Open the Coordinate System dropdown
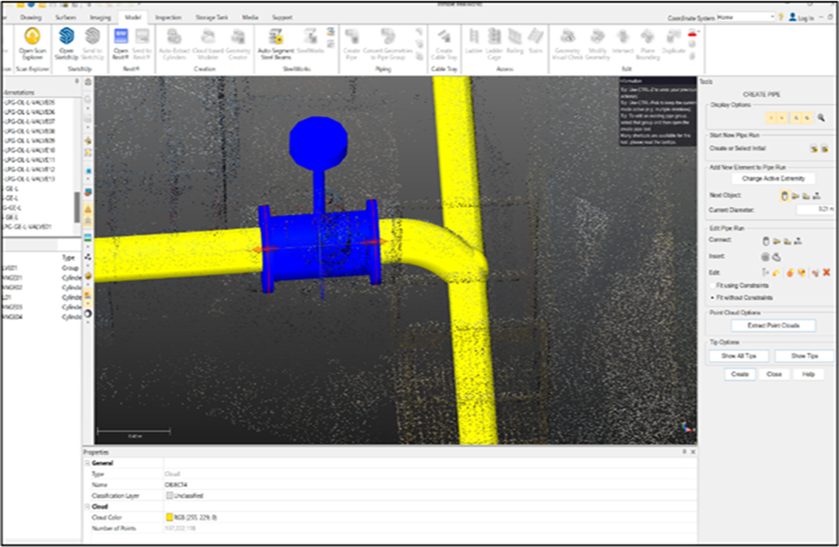Image resolution: width=839 pixels, height=547 pixels. point(772,17)
